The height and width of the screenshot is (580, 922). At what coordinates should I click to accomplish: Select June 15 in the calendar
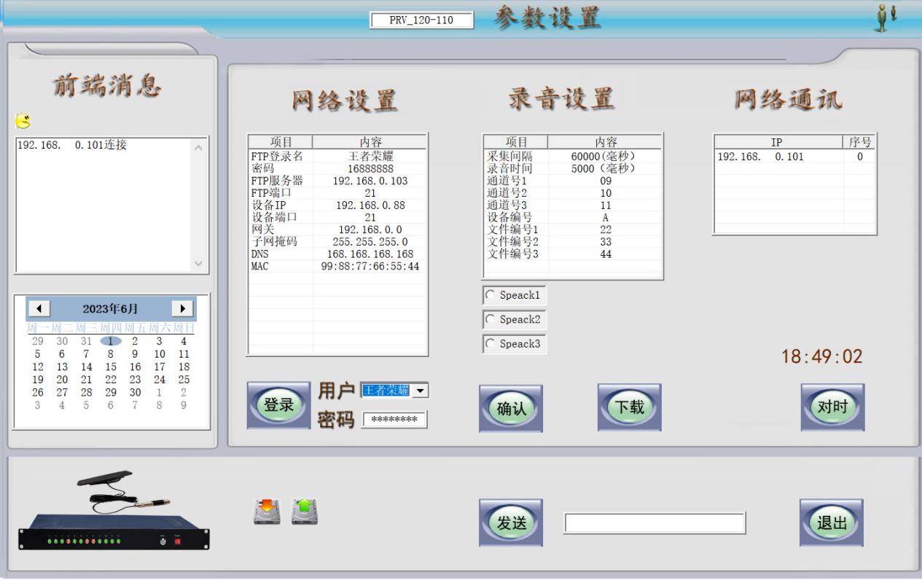pyautogui.click(x=111, y=367)
